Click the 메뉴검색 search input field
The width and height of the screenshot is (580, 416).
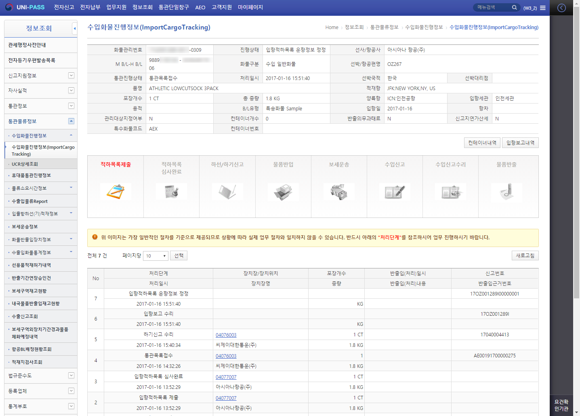pyautogui.click(x=492, y=7)
